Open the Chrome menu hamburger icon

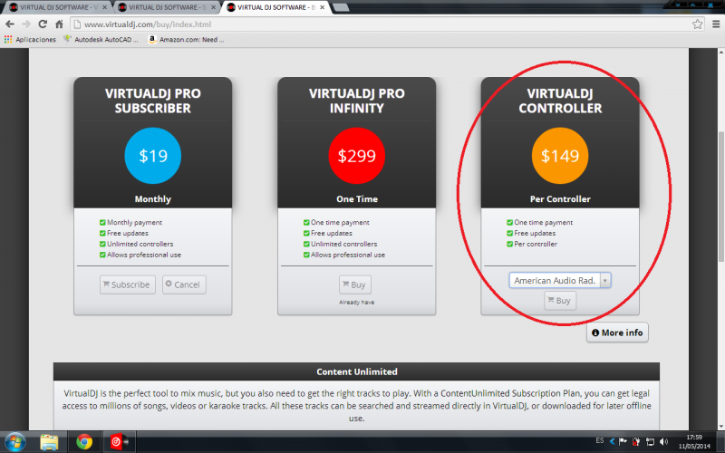point(716,24)
